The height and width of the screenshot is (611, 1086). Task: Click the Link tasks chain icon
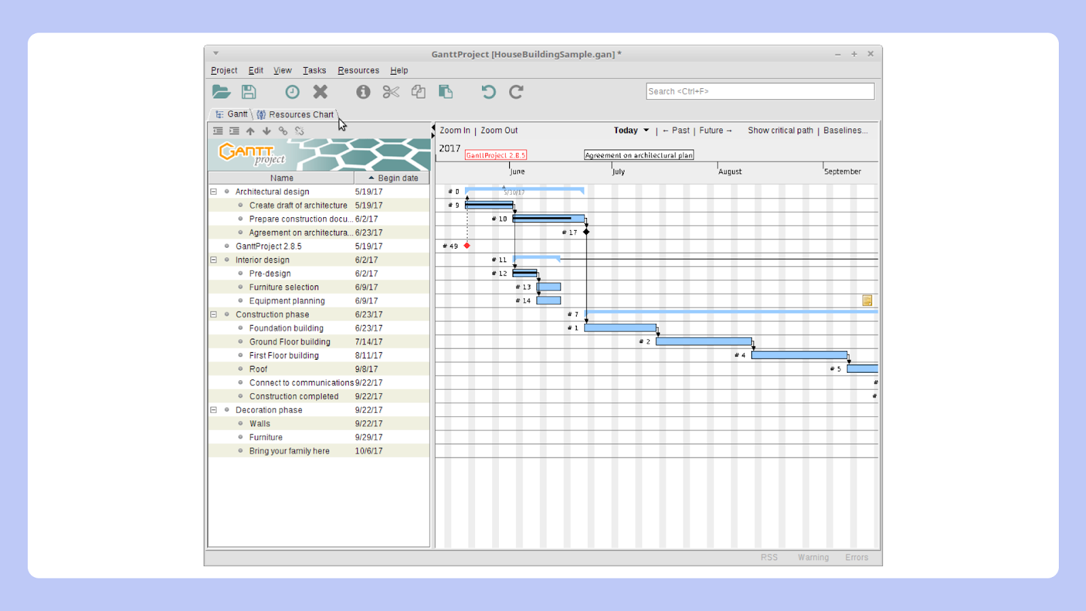[283, 131]
